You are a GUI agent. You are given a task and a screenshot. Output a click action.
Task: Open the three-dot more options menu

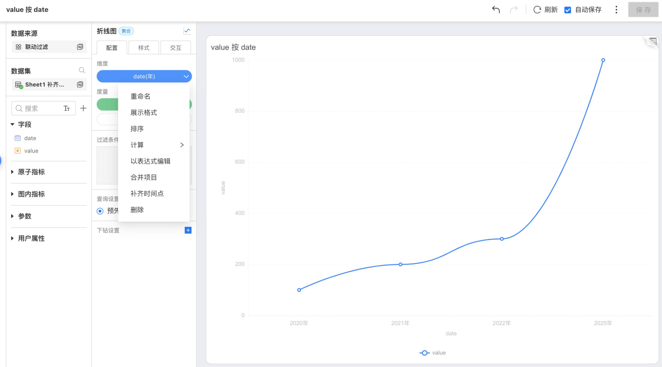tap(616, 10)
